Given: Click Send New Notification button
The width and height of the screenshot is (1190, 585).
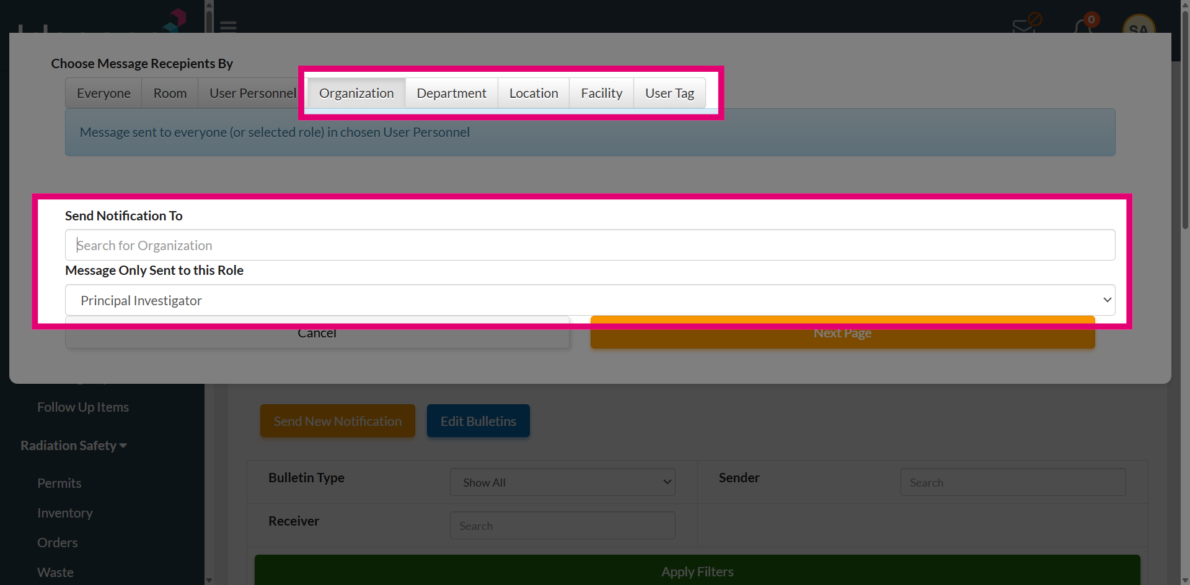Looking at the screenshot, I should [338, 421].
